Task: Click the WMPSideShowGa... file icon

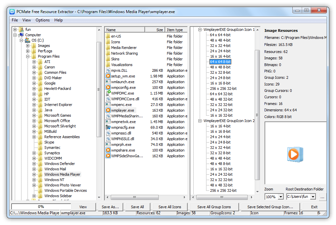Action: pyautogui.click(x=108, y=156)
